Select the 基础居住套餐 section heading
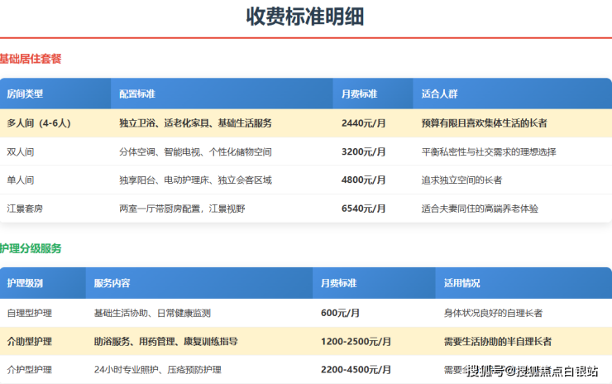 click(31, 59)
